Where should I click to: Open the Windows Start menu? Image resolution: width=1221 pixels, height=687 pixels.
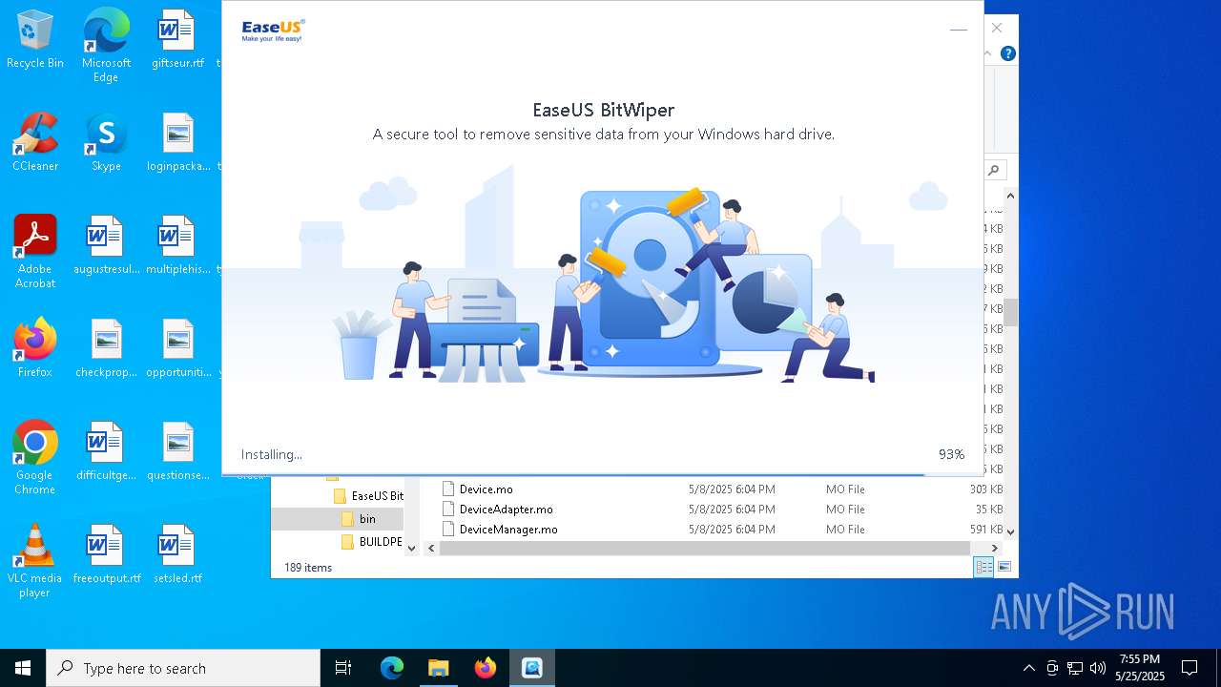pos(23,668)
